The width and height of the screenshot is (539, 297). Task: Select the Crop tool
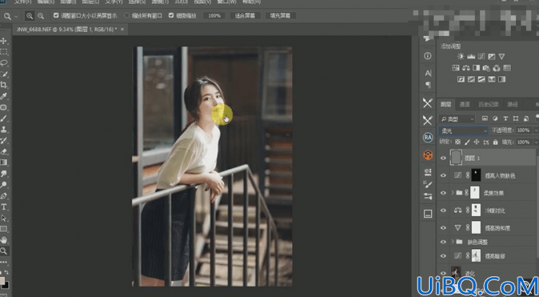[4, 85]
